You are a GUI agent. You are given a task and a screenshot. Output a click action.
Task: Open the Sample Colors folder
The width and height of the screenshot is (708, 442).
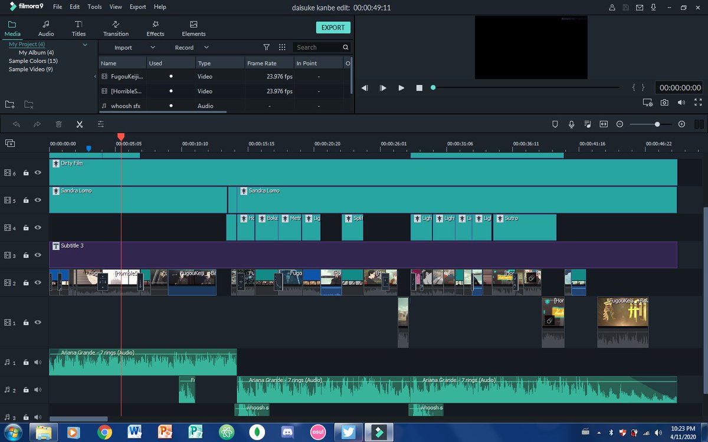point(33,61)
